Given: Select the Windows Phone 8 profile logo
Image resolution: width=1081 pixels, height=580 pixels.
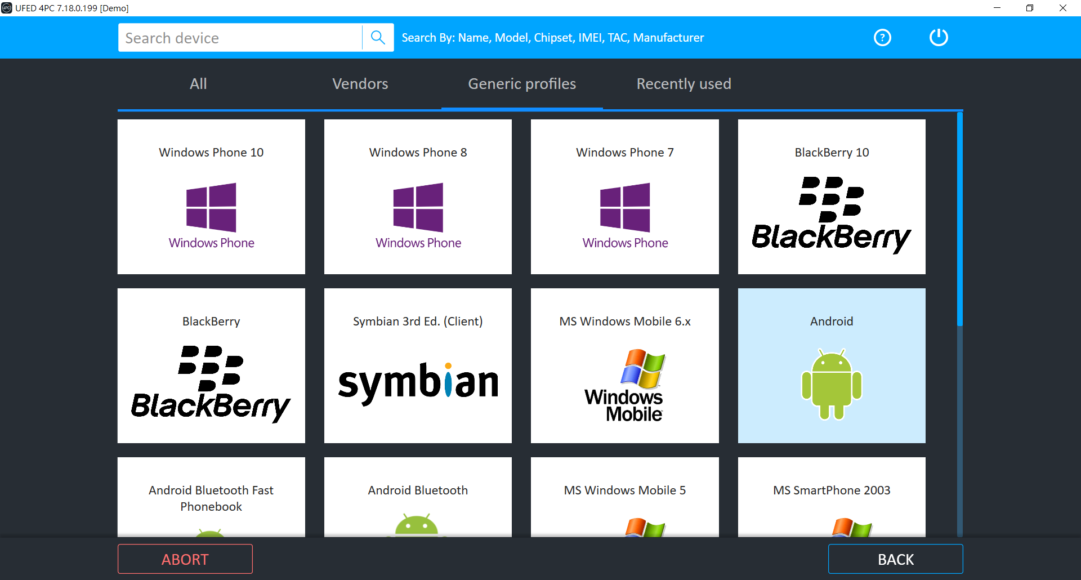Looking at the screenshot, I should pos(418,216).
